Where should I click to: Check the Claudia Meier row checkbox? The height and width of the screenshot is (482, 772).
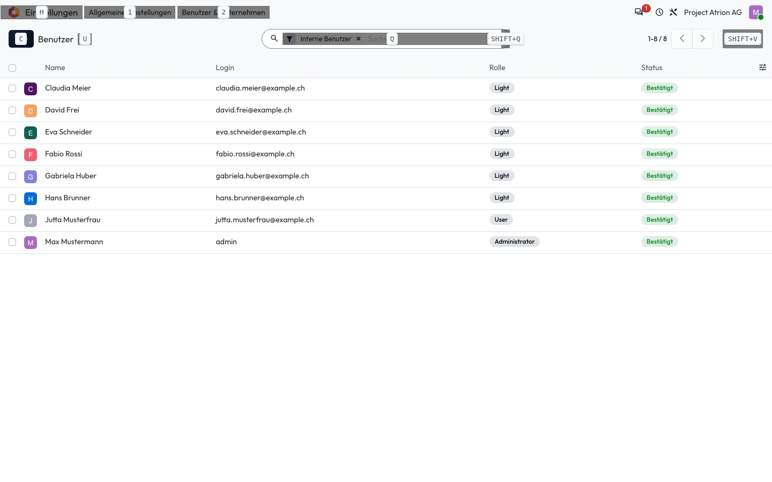(12, 88)
